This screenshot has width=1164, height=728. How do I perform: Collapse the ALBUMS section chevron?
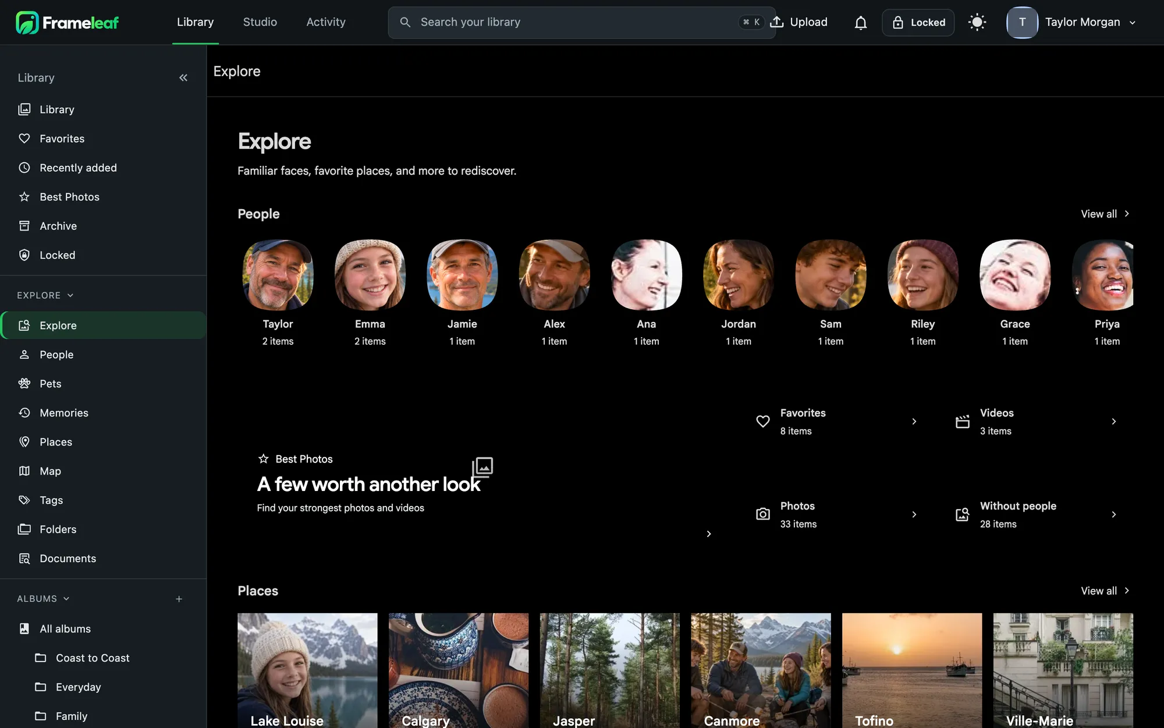pyautogui.click(x=66, y=599)
